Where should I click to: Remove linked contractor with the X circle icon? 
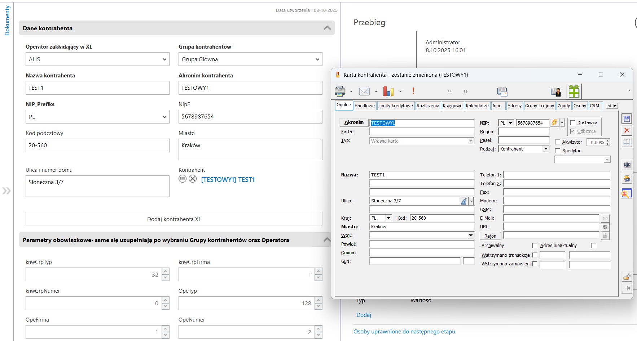click(x=193, y=179)
